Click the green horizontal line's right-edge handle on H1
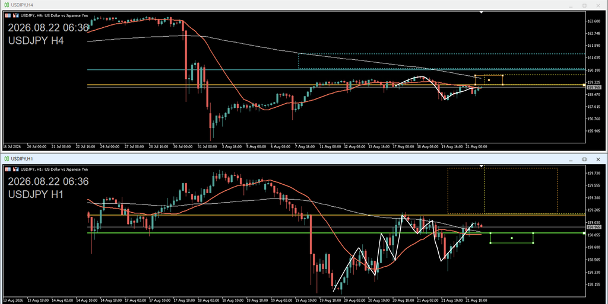The height and width of the screenshot is (304, 608). pyautogui.click(x=584, y=233)
